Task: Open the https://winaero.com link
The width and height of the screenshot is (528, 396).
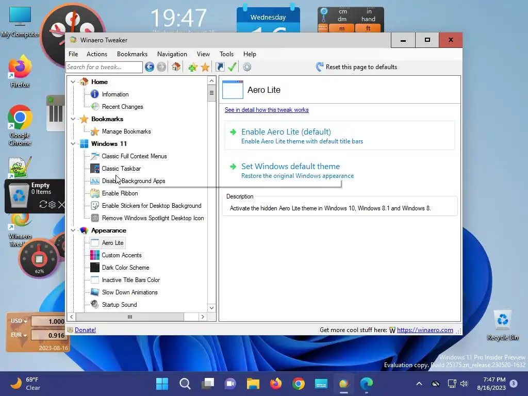Action: (425, 330)
